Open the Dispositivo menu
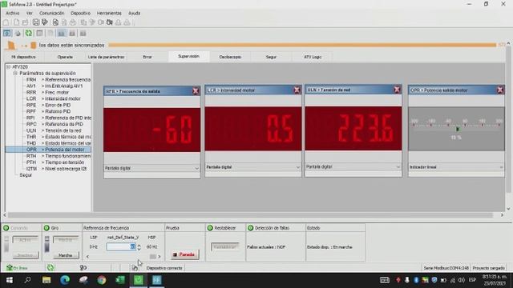Screen dimensions: 513x288 coord(80,14)
